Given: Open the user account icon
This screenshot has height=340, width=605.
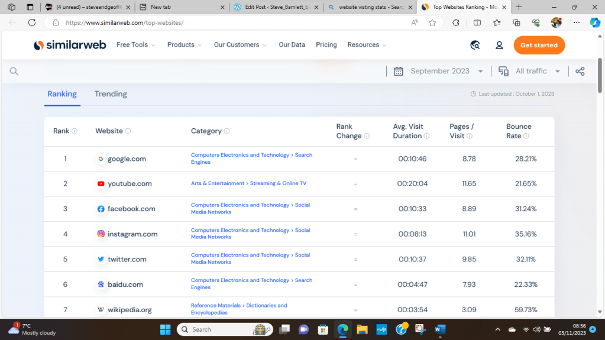Looking at the screenshot, I should tap(499, 45).
